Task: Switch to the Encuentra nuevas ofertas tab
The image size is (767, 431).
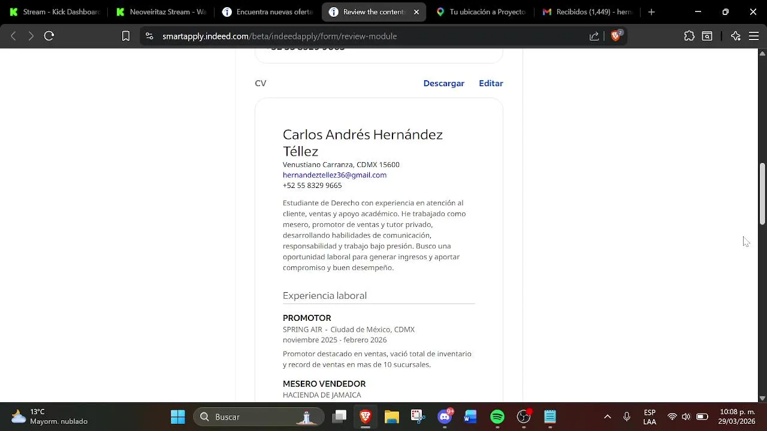Action: coord(268,12)
